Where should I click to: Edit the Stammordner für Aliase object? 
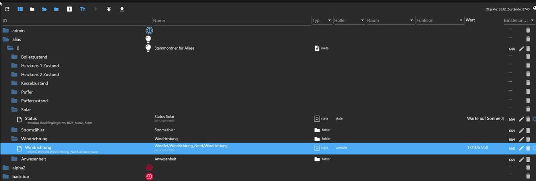[x=521, y=48]
